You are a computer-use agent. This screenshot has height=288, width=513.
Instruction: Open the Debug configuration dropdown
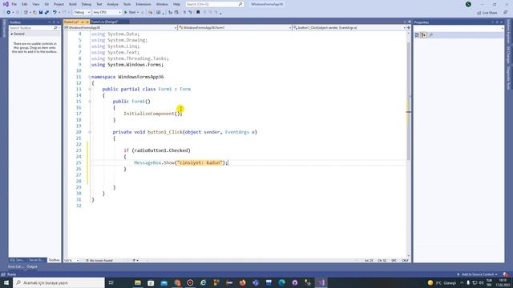82,13
